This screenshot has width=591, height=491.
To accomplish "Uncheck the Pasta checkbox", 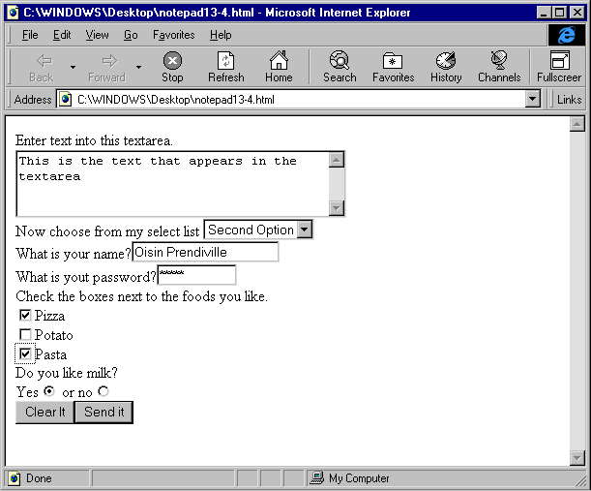I will pos(25,353).
